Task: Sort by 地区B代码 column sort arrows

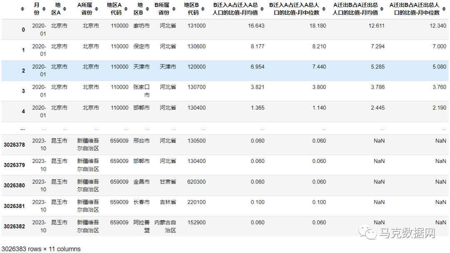Action: (x=202, y=9)
